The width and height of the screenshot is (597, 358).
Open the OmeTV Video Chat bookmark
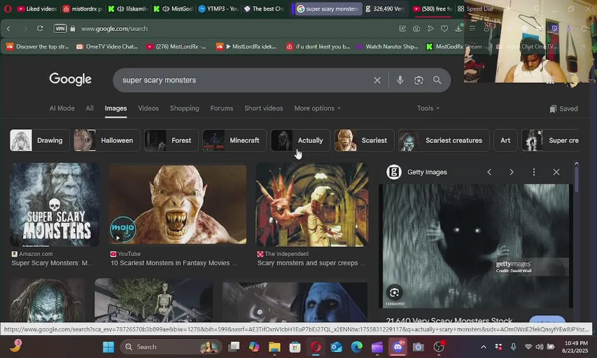[x=107, y=46]
